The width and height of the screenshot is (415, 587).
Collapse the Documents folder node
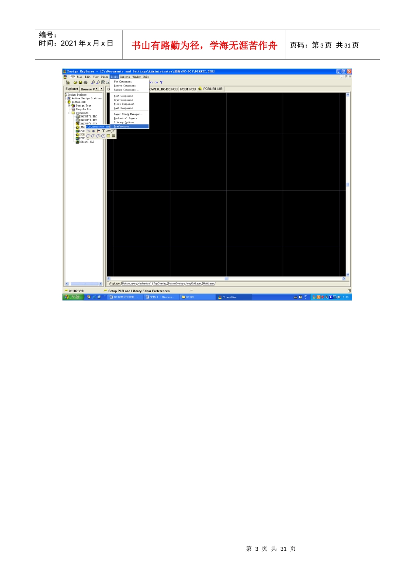pos(69,113)
